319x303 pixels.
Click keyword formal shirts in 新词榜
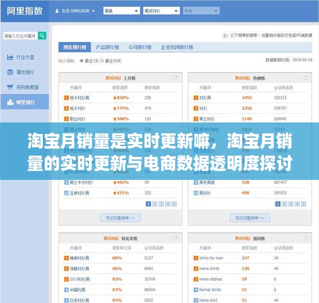pyautogui.click(x=210, y=290)
